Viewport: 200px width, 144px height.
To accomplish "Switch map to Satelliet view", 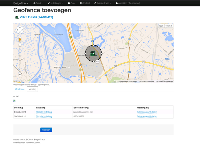I will (168, 26).
